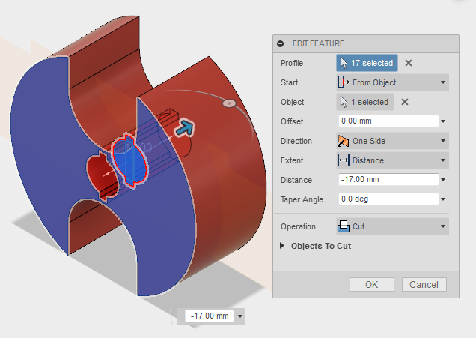Click the Taper Angle input field

pyautogui.click(x=387, y=199)
